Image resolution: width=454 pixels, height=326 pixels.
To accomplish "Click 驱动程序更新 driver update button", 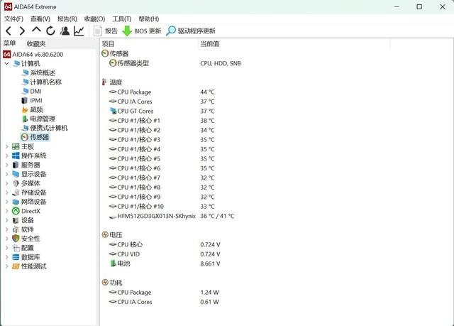I will point(191,31).
